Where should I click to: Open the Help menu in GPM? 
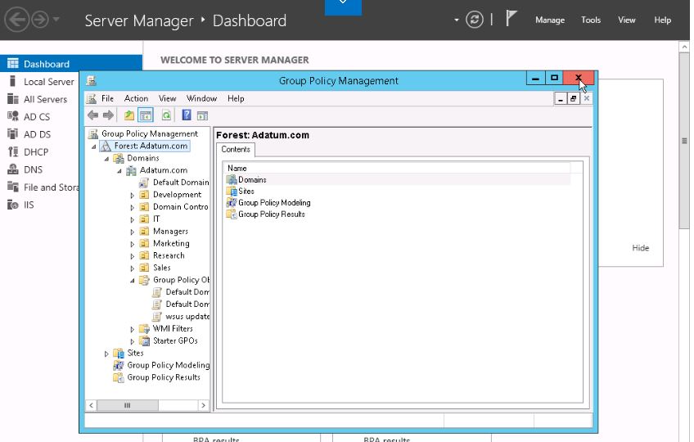[x=236, y=98]
